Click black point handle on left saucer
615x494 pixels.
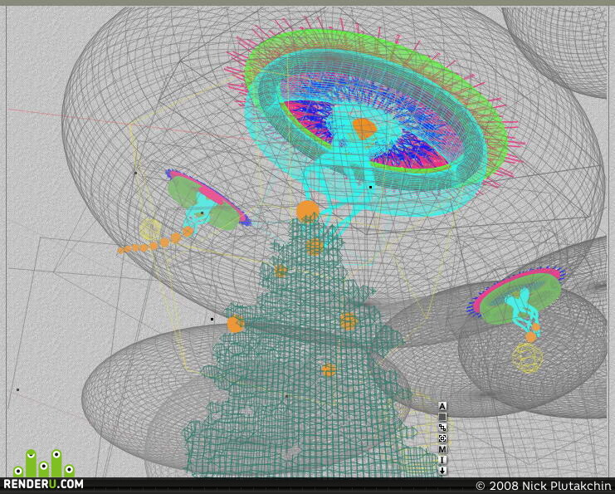pyautogui.click(x=202, y=213)
